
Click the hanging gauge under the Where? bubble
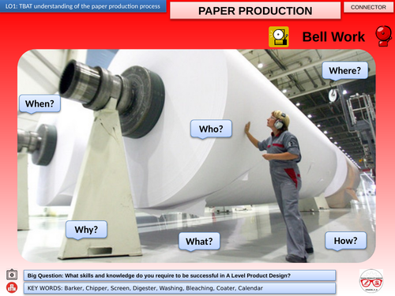[333, 95]
